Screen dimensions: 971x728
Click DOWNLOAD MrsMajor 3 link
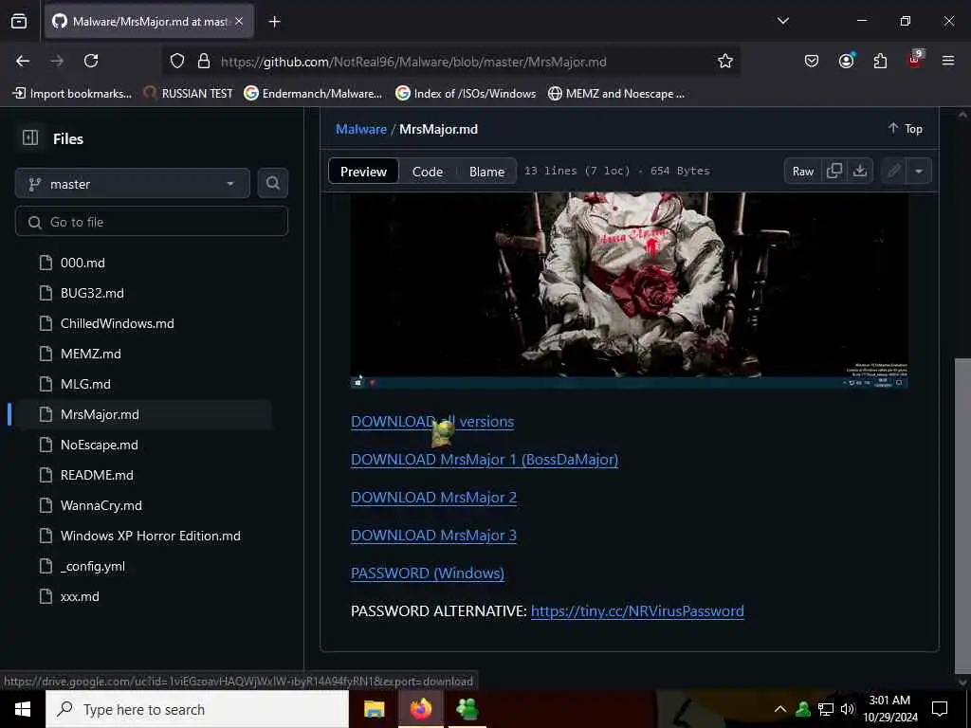point(433,535)
